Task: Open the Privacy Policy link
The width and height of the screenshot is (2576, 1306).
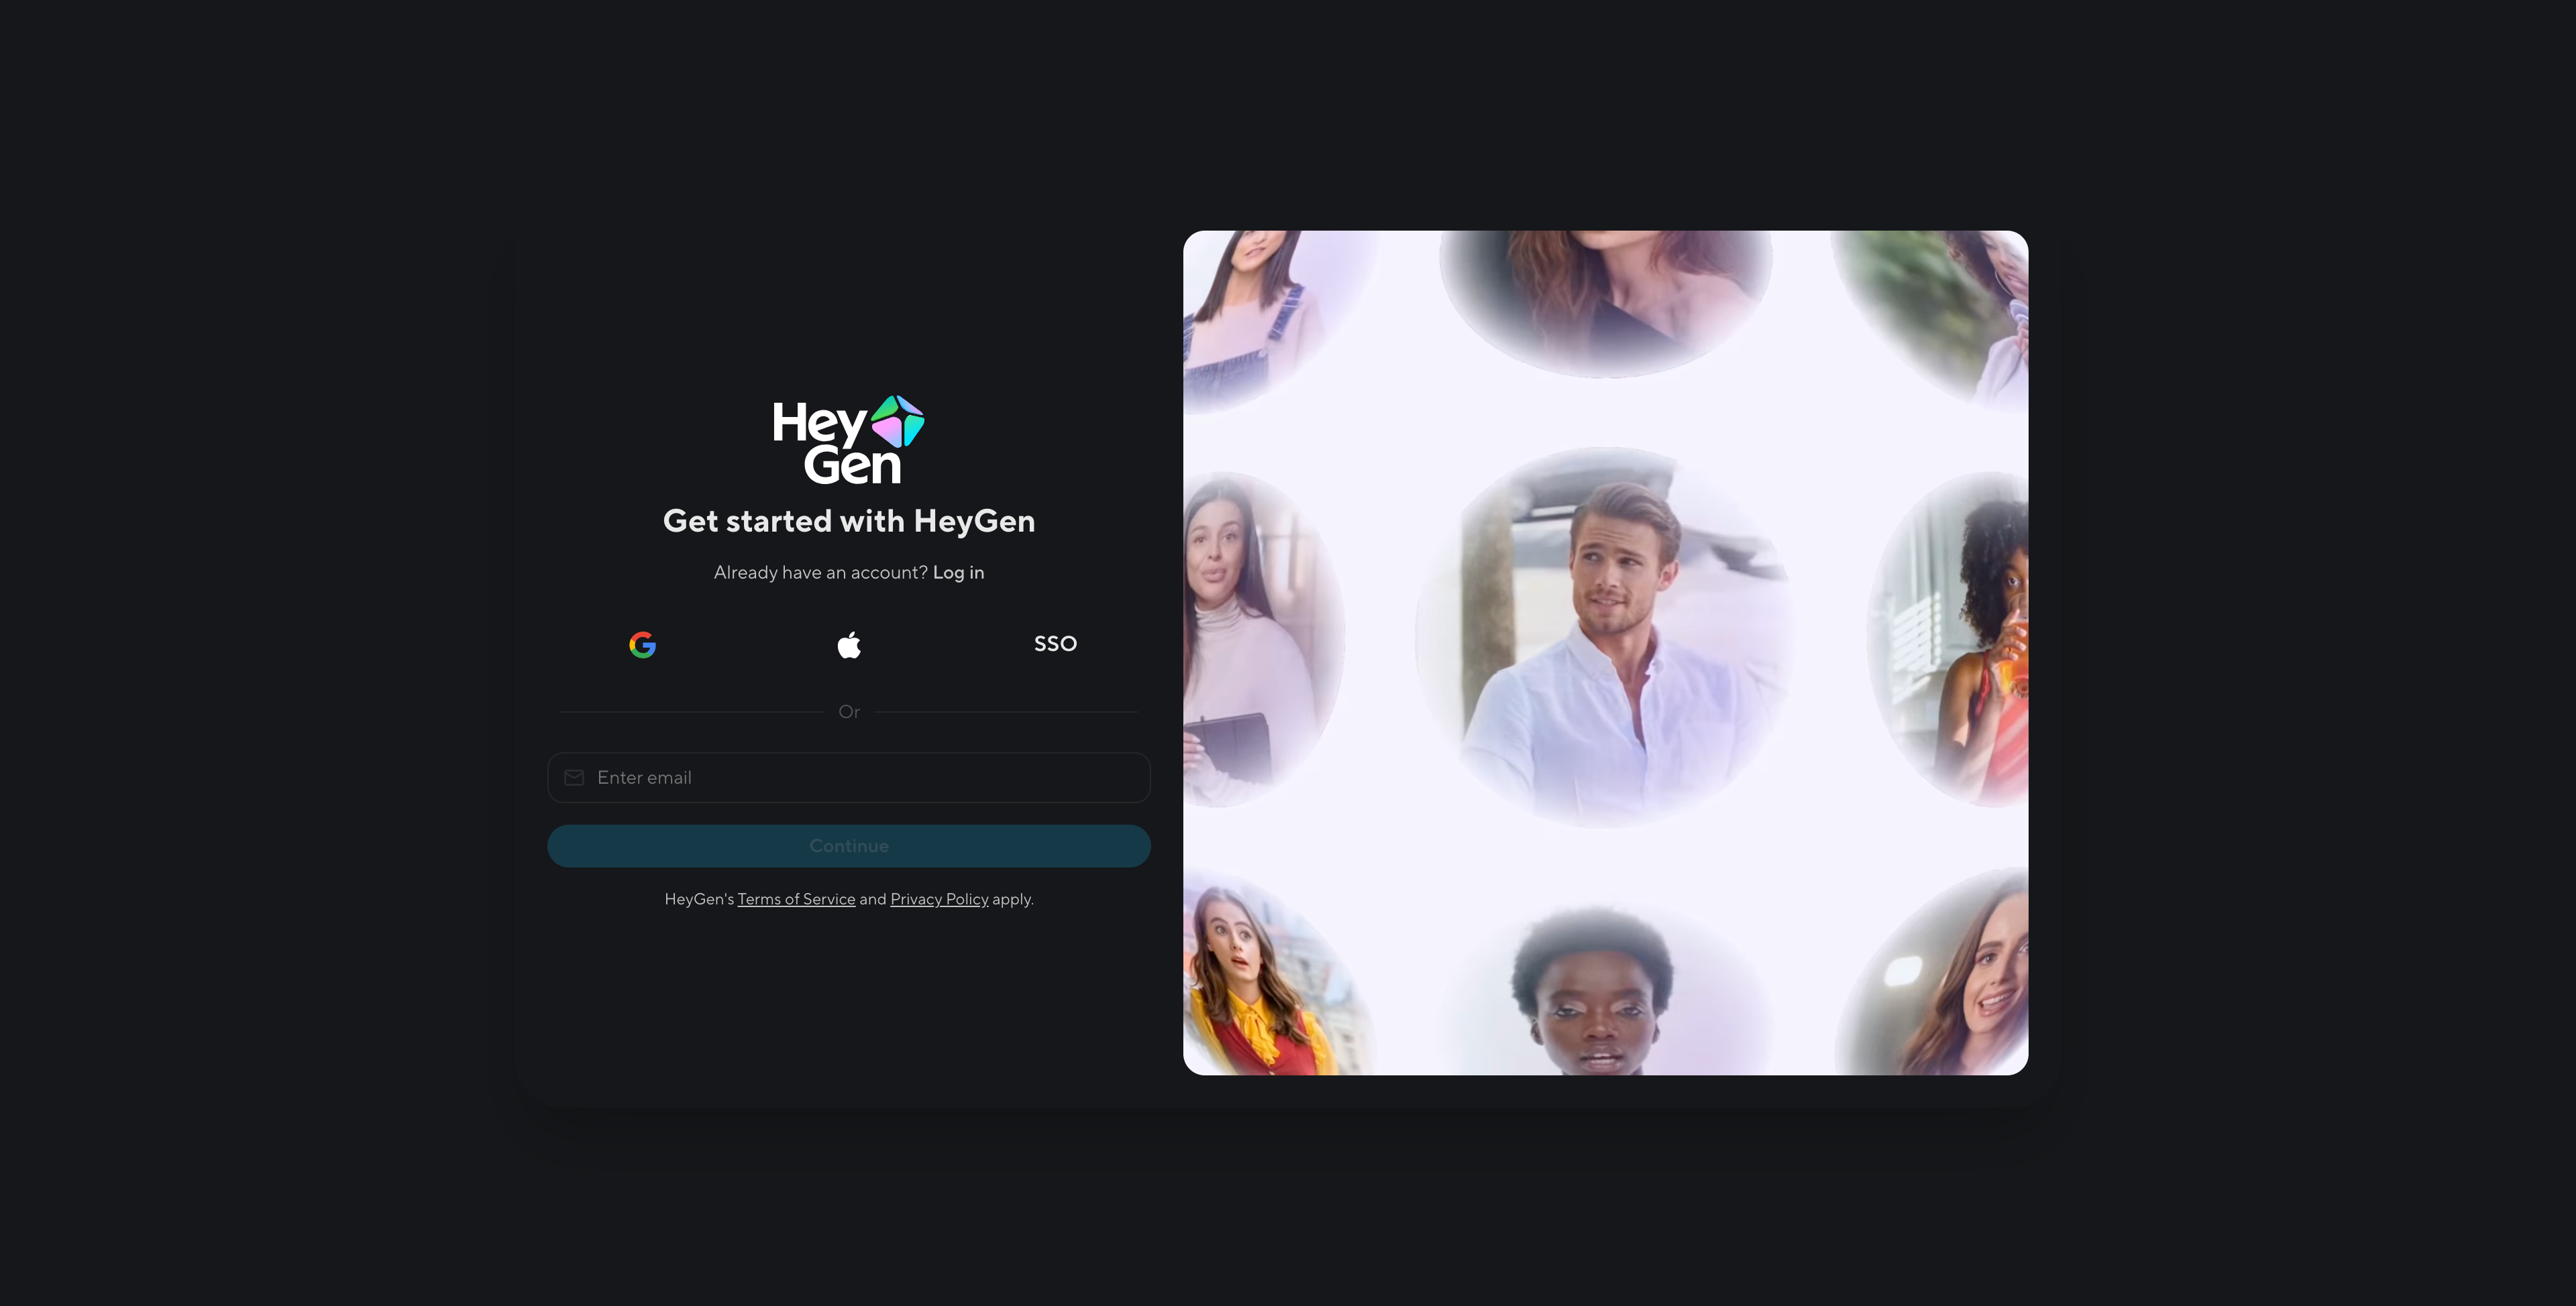Action: click(x=939, y=899)
